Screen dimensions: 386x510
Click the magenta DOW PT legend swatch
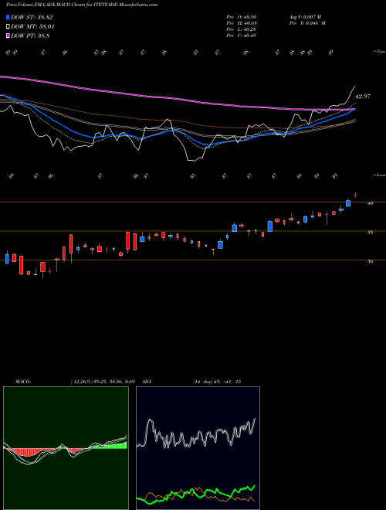[x=8, y=36]
